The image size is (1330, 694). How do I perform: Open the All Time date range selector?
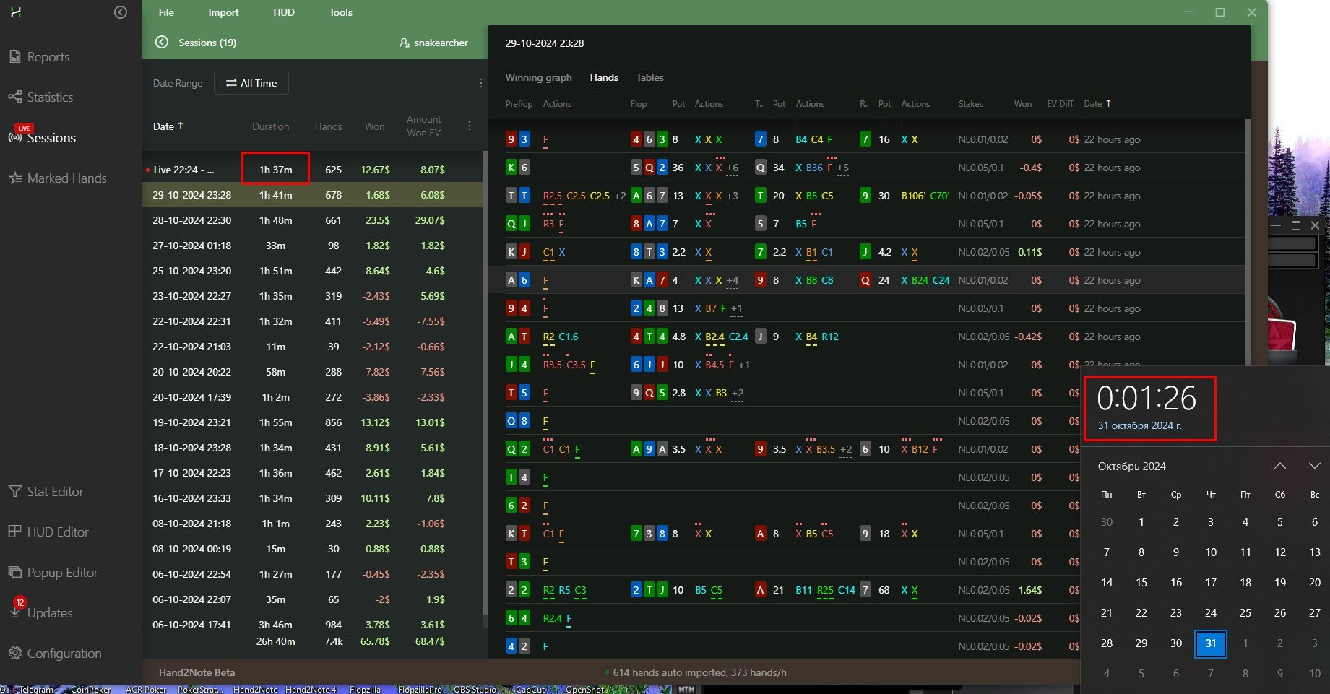click(251, 83)
